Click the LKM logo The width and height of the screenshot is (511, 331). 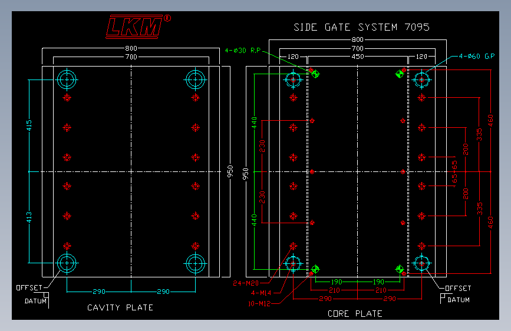pyautogui.click(x=138, y=27)
